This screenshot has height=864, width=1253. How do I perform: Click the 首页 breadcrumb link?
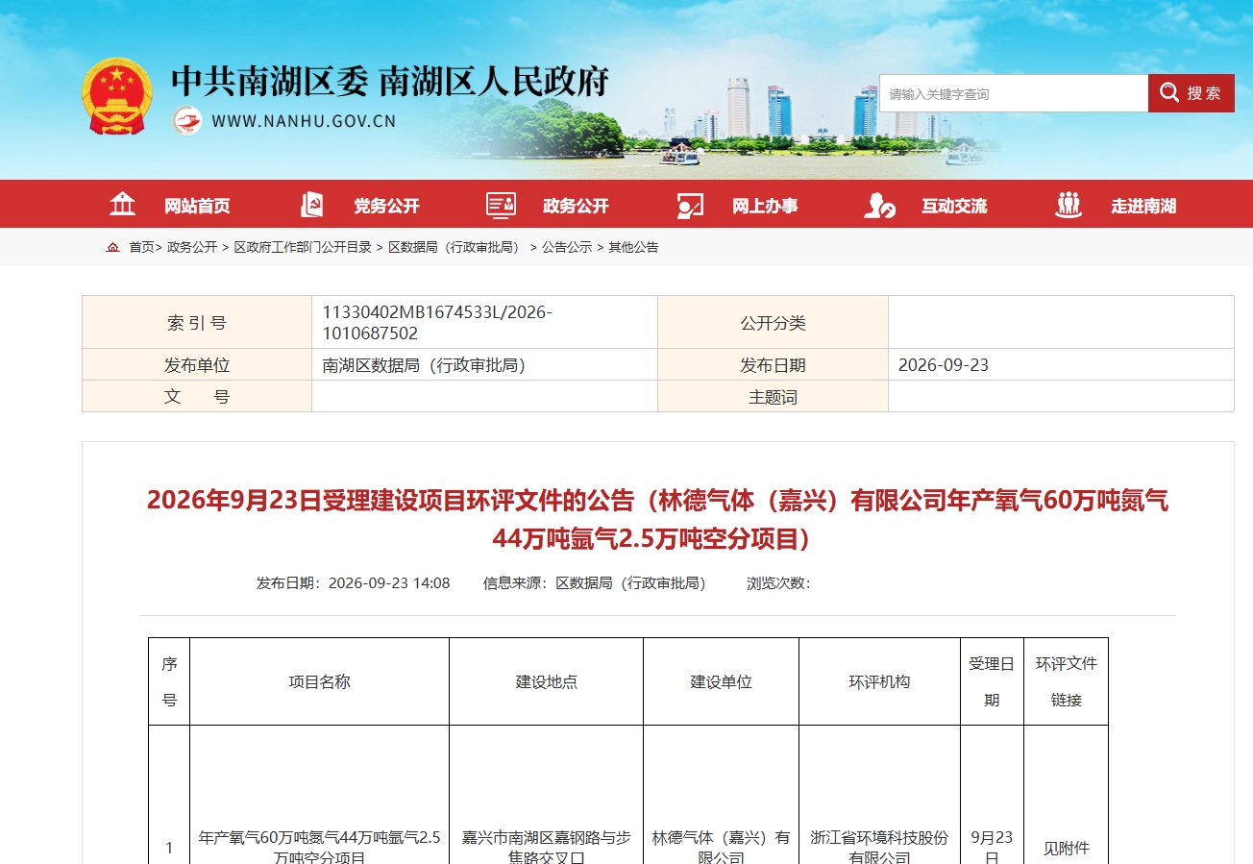[x=141, y=247]
